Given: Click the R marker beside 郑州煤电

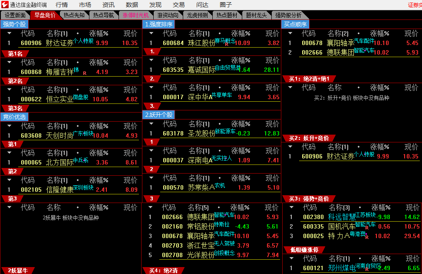Looking at the screenshot, I should tap(367, 270).
